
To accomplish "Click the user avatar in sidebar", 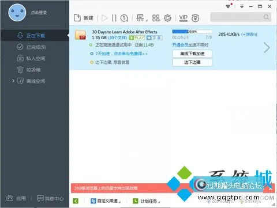I will point(17,13).
